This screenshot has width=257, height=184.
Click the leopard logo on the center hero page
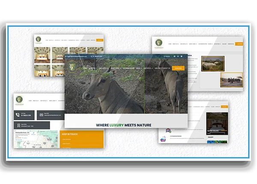coord(73,67)
